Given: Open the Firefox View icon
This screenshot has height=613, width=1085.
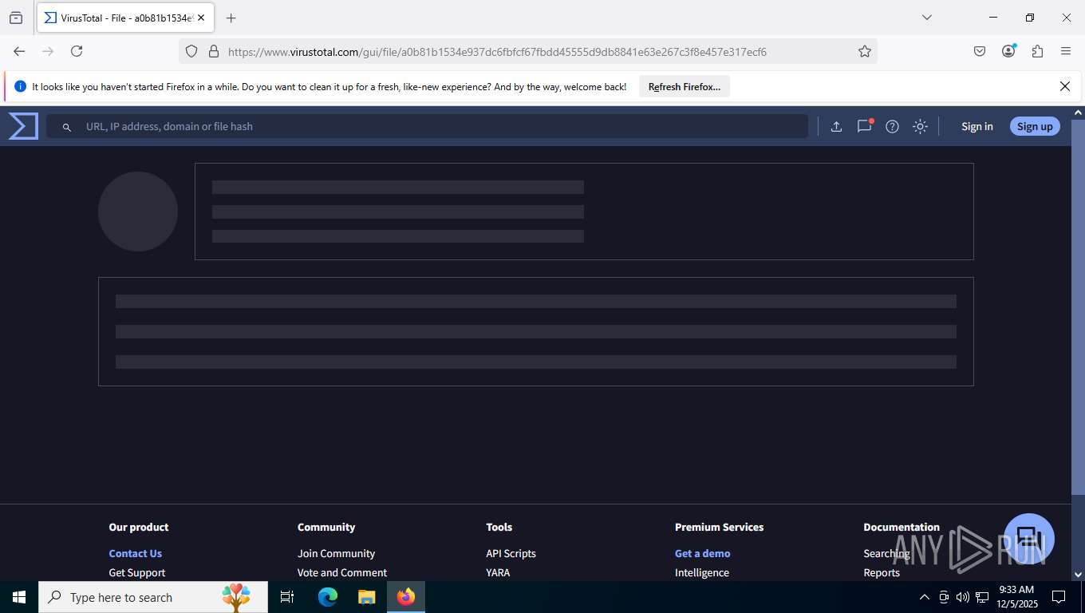Looking at the screenshot, I should [x=16, y=18].
